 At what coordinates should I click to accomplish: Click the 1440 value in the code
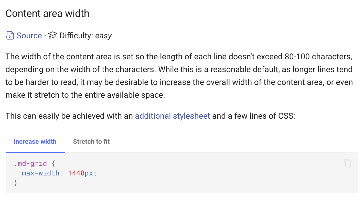[x=76, y=173]
